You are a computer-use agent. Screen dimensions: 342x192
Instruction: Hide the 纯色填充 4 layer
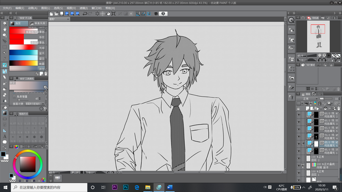[299, 136]
